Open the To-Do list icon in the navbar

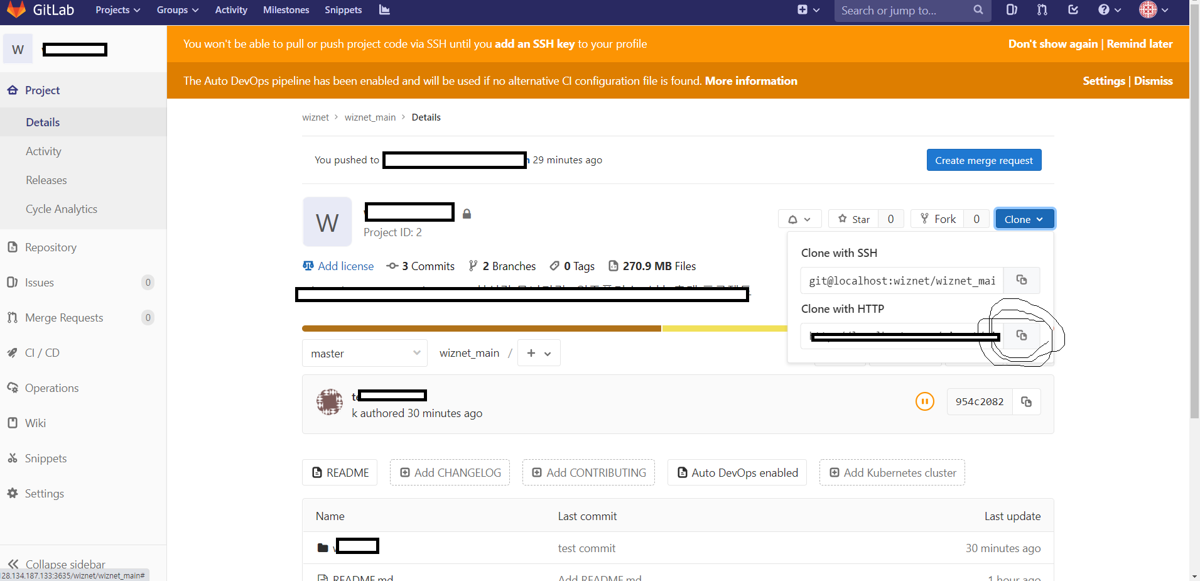pos(1073,10)
